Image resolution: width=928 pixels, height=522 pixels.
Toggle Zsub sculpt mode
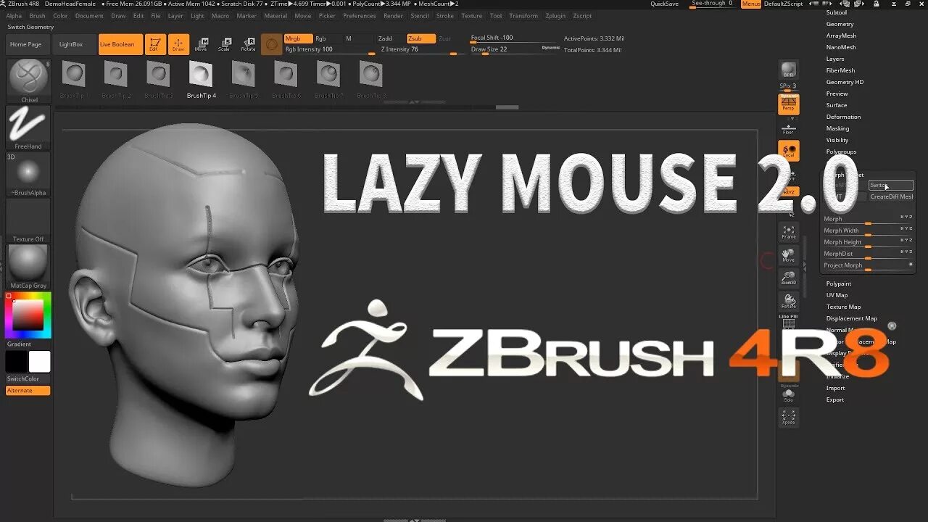(420, 38)
